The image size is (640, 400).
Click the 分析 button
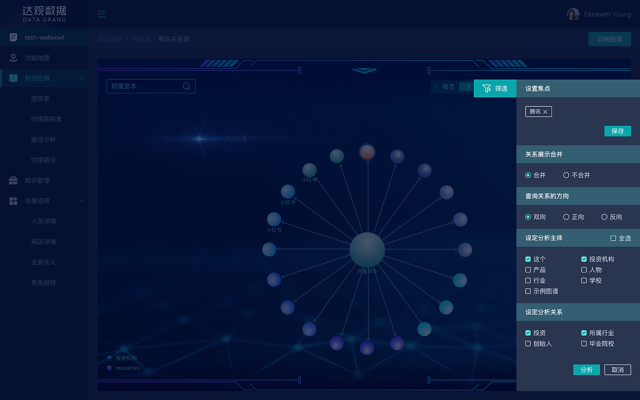[586, 370]
